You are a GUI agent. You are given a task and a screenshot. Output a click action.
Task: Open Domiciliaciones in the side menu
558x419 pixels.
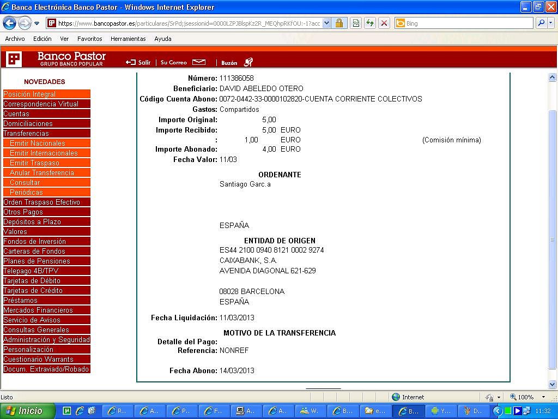[47, 123]
